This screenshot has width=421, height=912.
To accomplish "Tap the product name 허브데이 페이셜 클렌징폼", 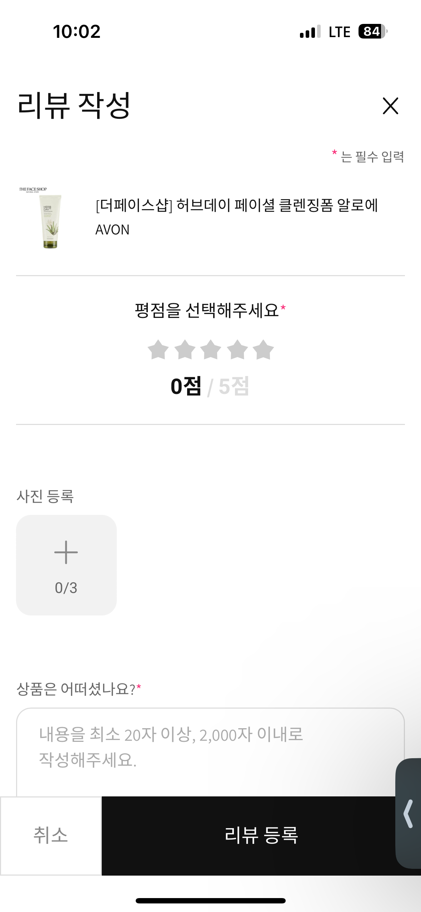I will pyautogui.click(x=237, y=206).
